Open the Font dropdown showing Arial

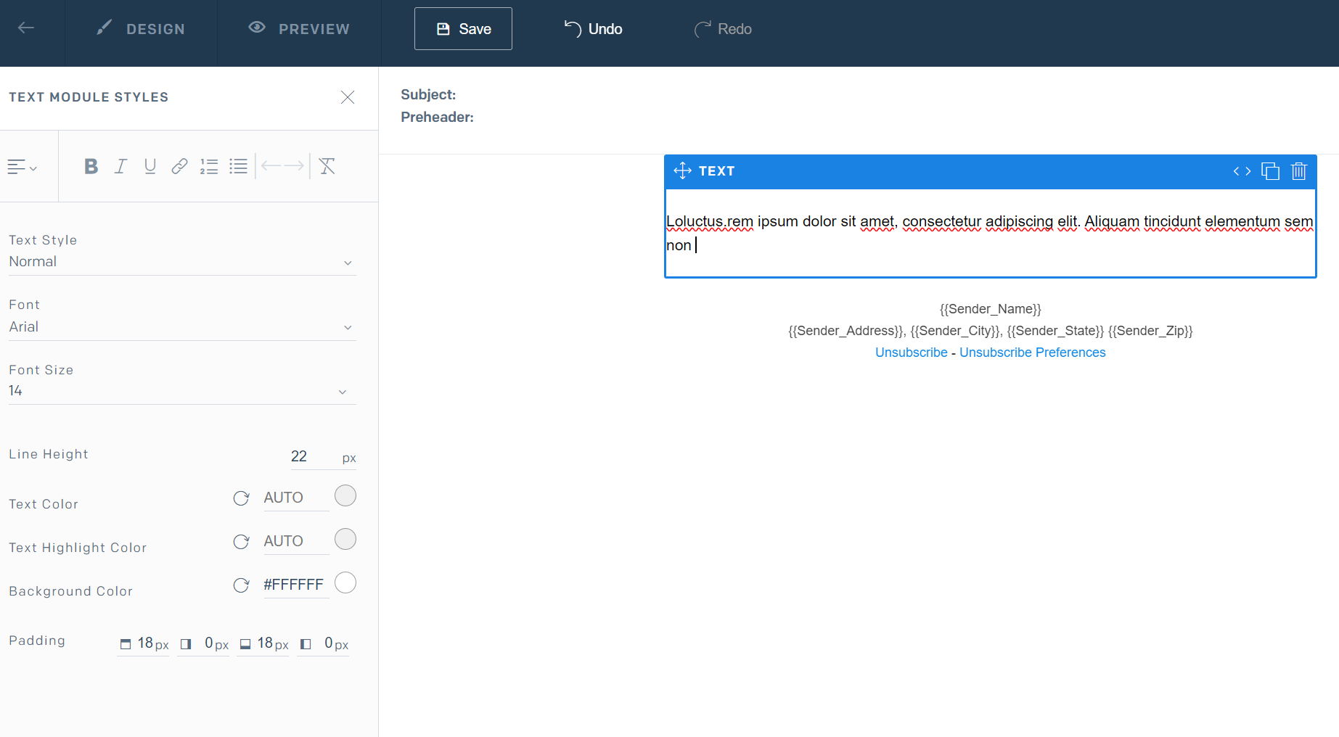click(x=181, y=326)
